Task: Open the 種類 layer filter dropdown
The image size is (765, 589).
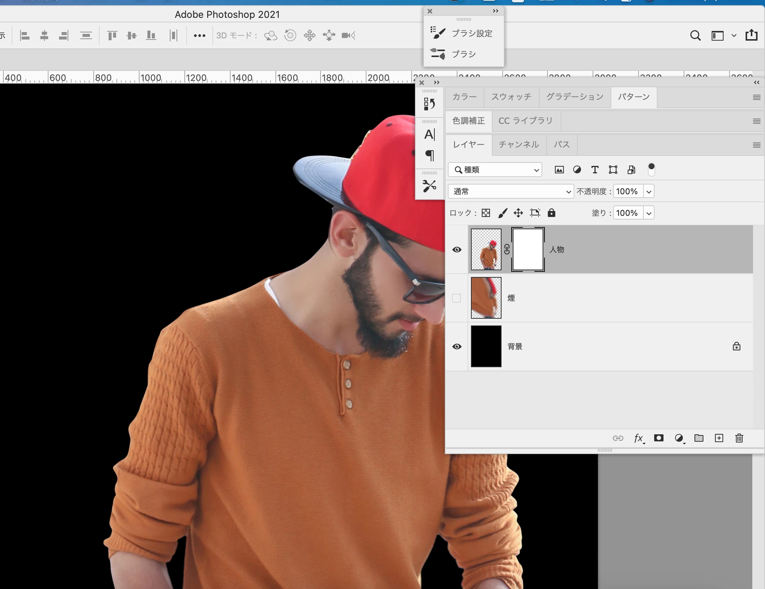Action: point(495,170)
